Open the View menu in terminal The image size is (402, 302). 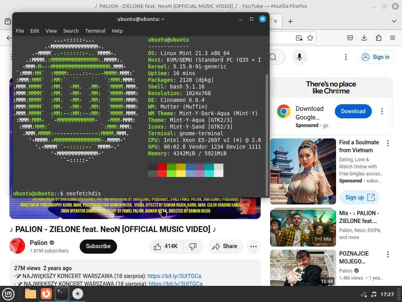pos(51,31)
